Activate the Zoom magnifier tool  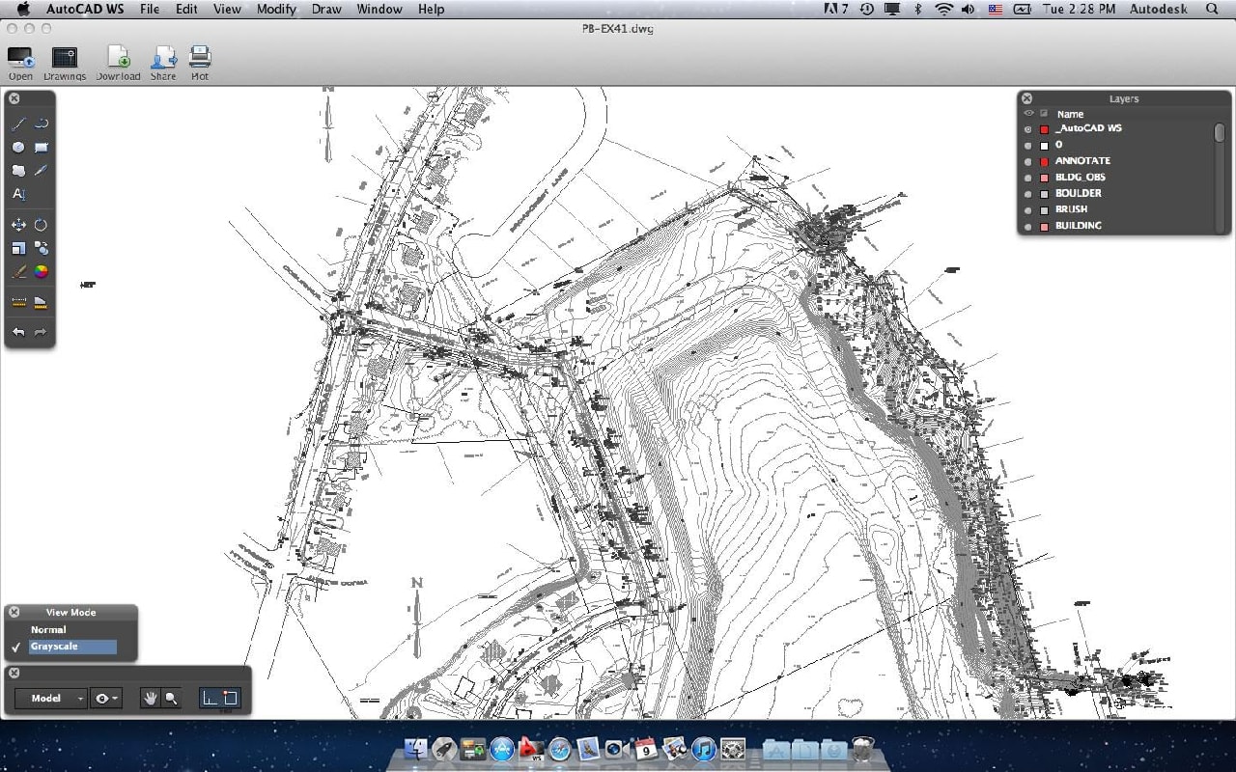[x=170, y=698]
